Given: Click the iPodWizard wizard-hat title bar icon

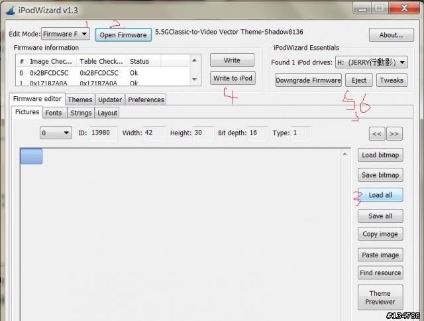Looking at the screenshot, I should click(11, 11).
